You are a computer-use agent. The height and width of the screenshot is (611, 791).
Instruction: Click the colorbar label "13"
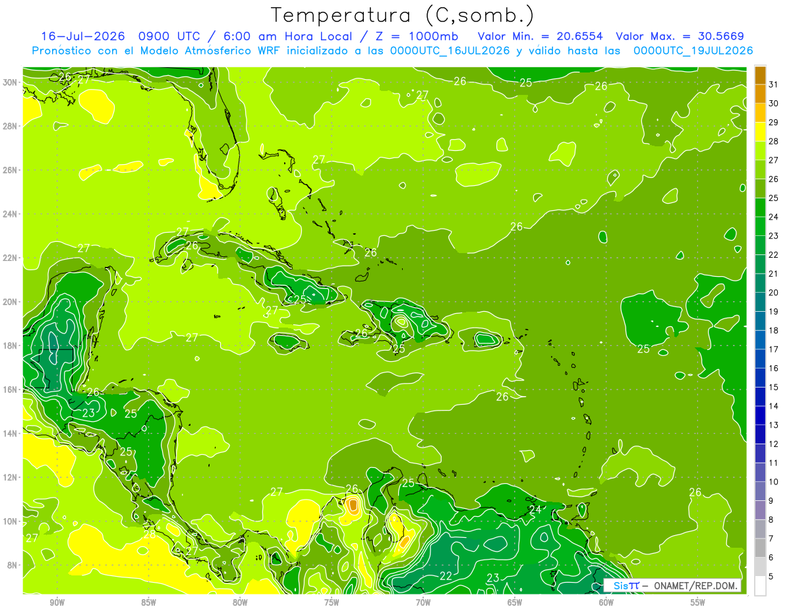774,425
